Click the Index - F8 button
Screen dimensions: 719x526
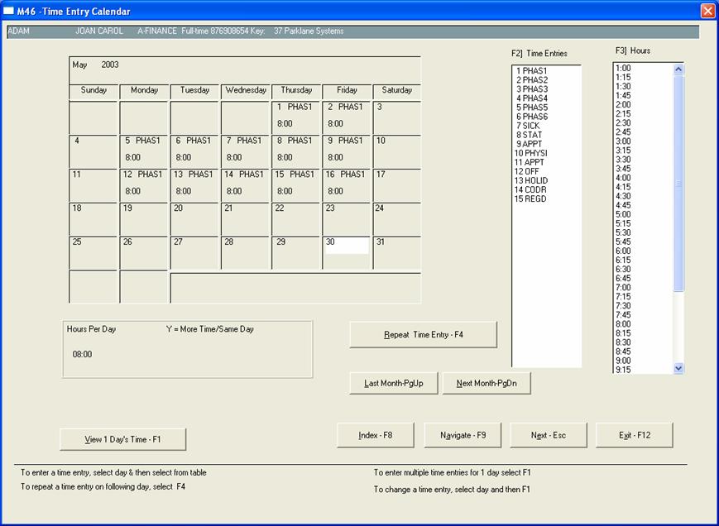pyautogui.click(x=376, y=435)
